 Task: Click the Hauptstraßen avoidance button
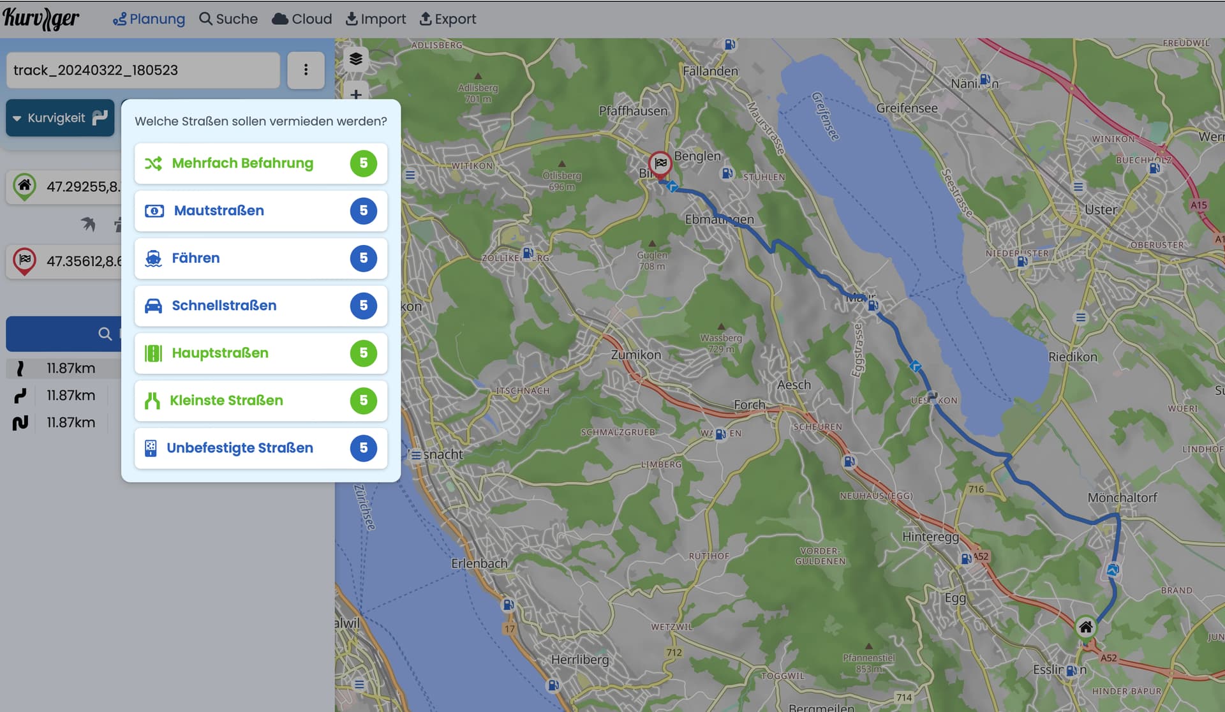(x=261, y=353)
